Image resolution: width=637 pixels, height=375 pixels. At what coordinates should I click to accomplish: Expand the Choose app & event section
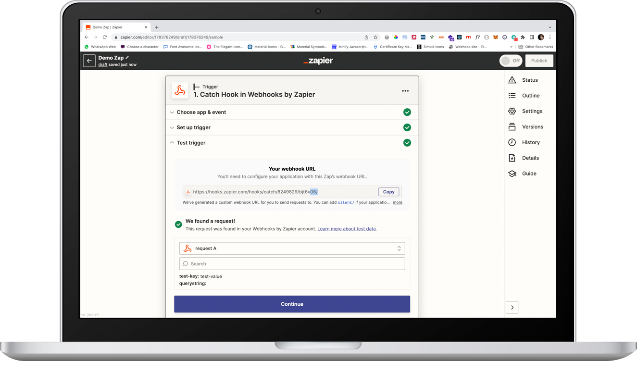(201, 112)
